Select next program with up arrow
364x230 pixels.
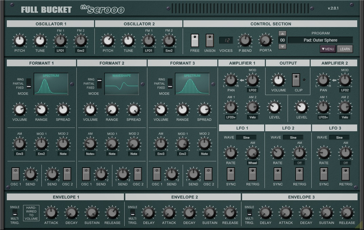282,33
